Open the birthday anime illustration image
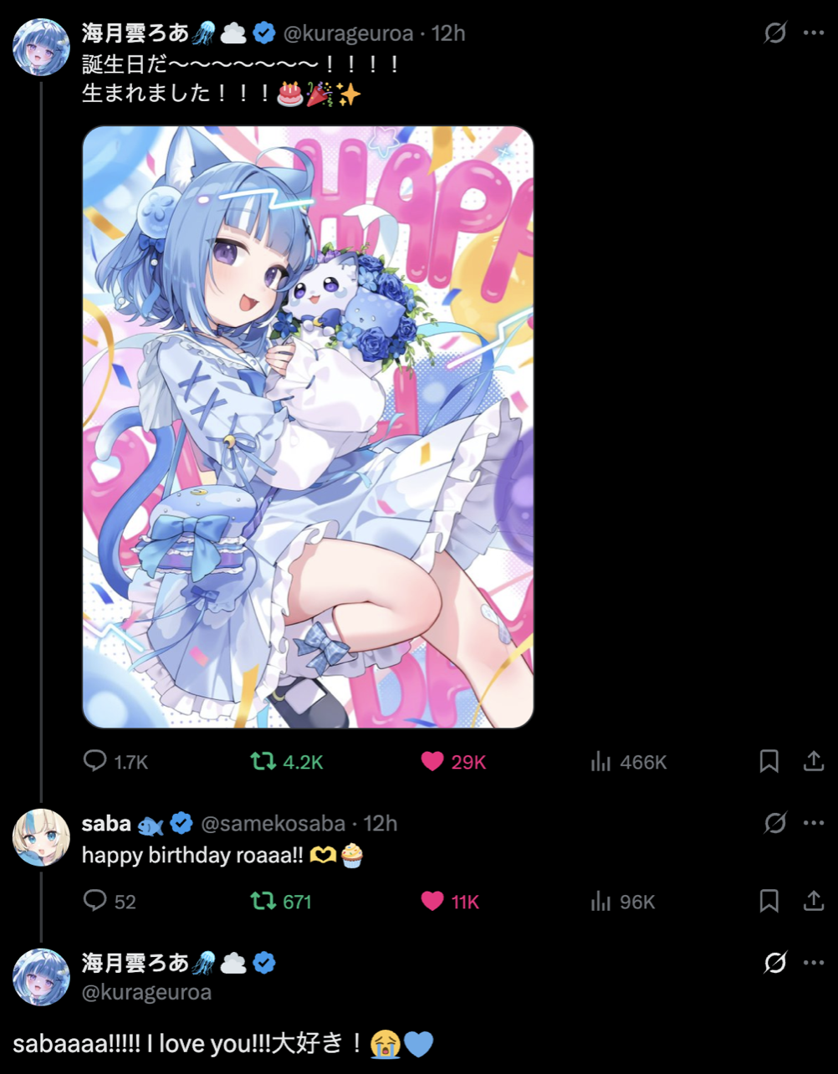The height and width of the screenshot is (1074, 838). (308, 427)
